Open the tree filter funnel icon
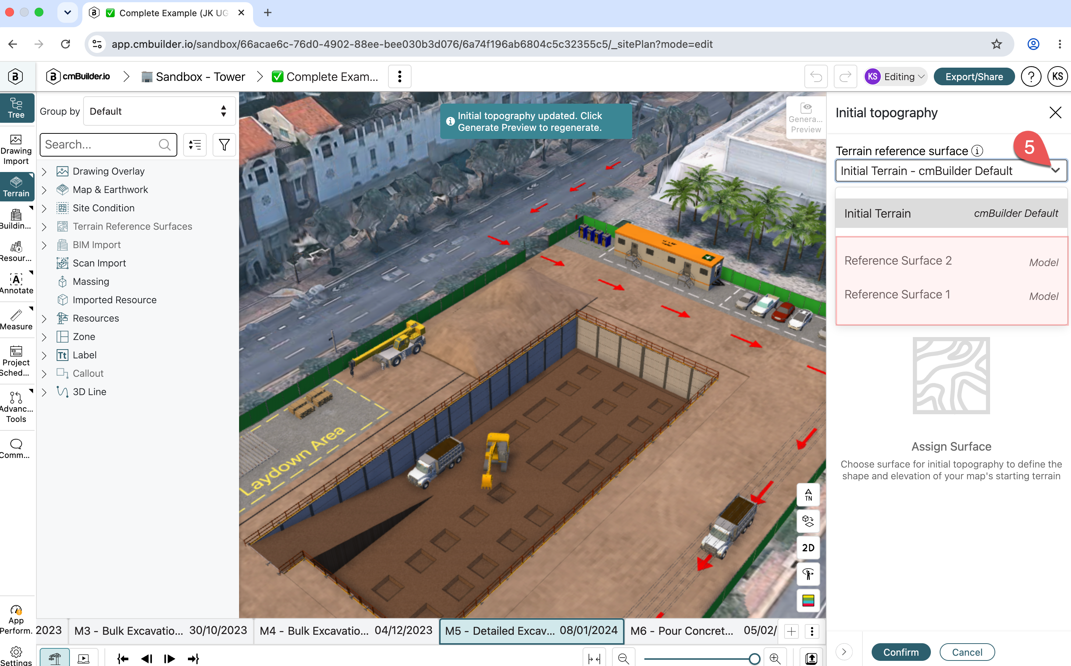Image resolution: width=1071 pixels, height=666 pixels. 224,144
